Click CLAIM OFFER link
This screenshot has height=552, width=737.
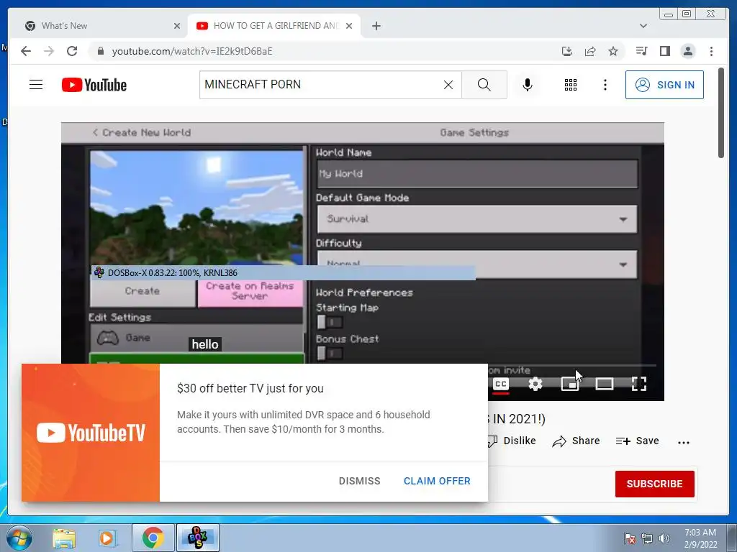437,481
